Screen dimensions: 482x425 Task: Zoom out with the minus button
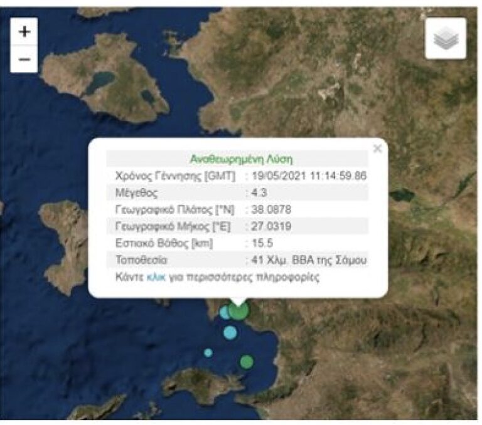pos(24,60)
